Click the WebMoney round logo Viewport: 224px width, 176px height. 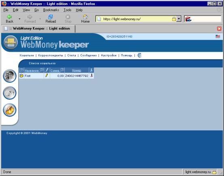(11, 42)
